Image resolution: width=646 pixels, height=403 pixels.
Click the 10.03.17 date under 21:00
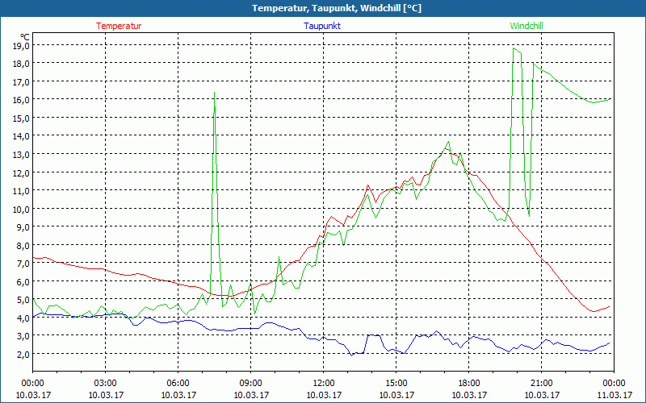tap(541, 395)
